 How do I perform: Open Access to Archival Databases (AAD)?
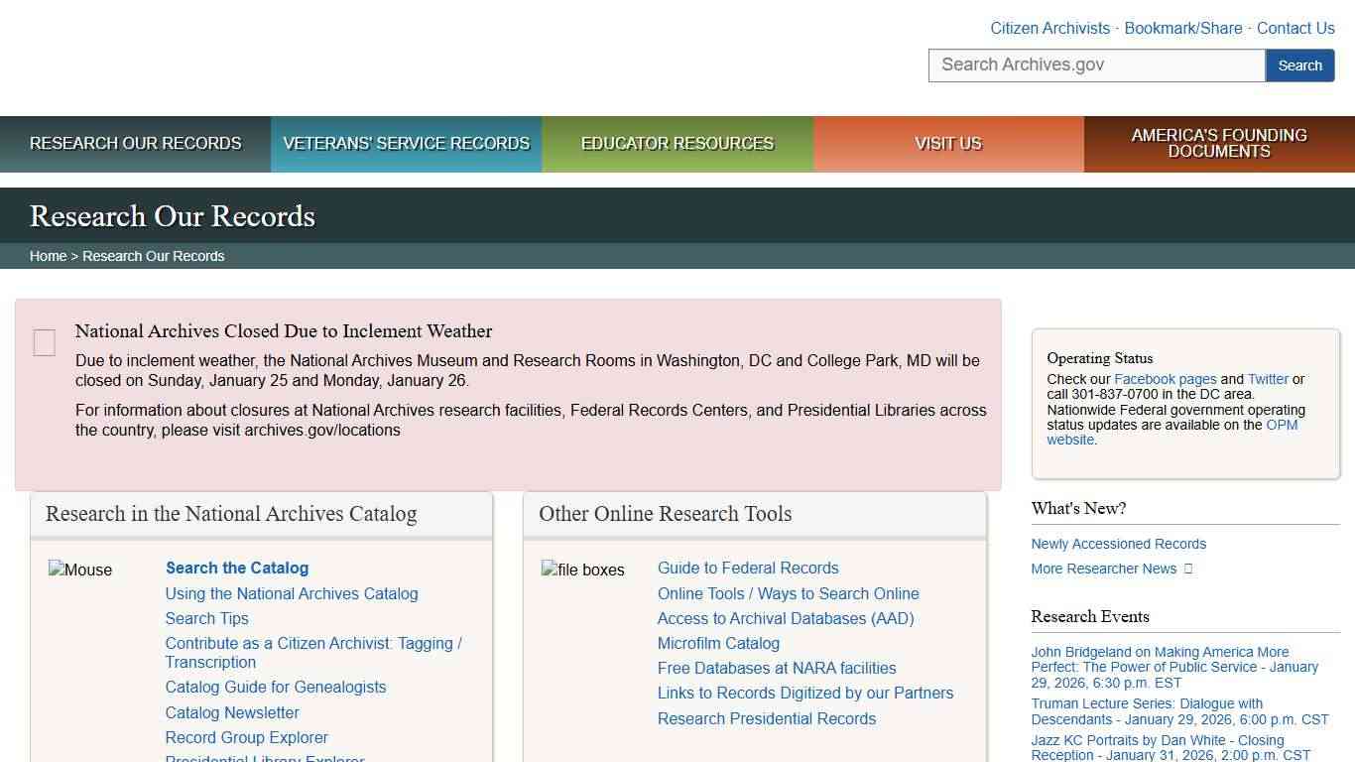pos(786,618)
